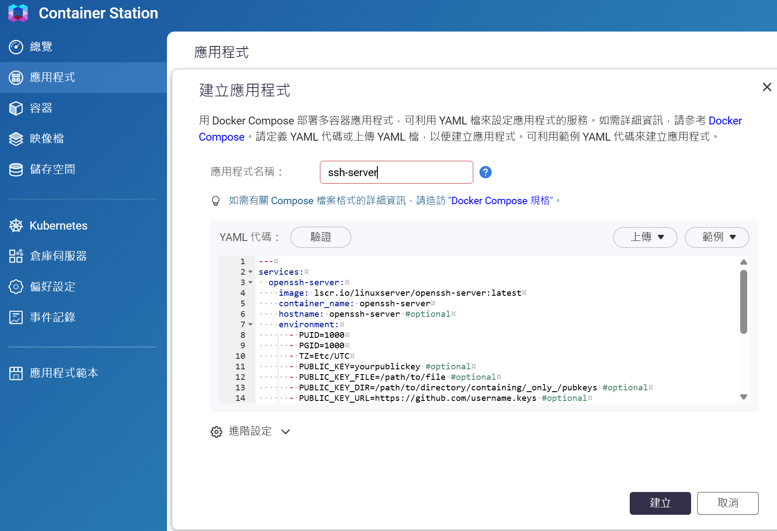Go to 儲存空間 storage section
The image size is (777, 531).
click(52, 169)
